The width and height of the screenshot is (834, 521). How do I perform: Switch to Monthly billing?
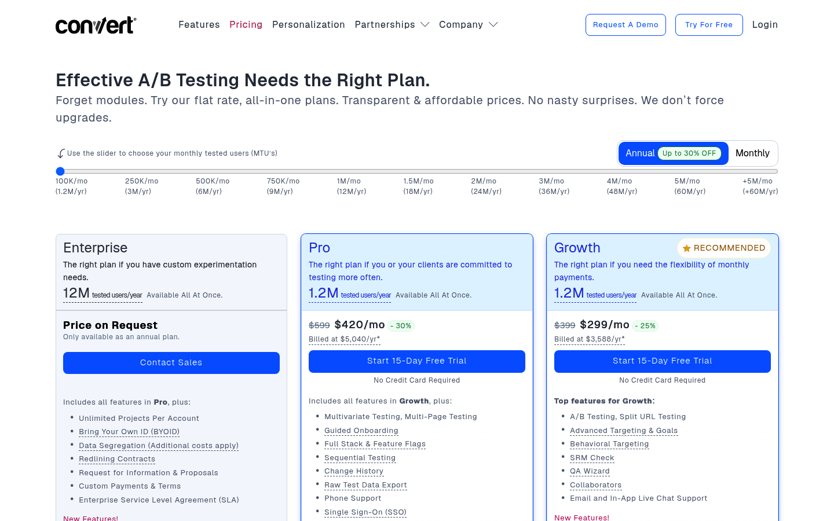752,153
